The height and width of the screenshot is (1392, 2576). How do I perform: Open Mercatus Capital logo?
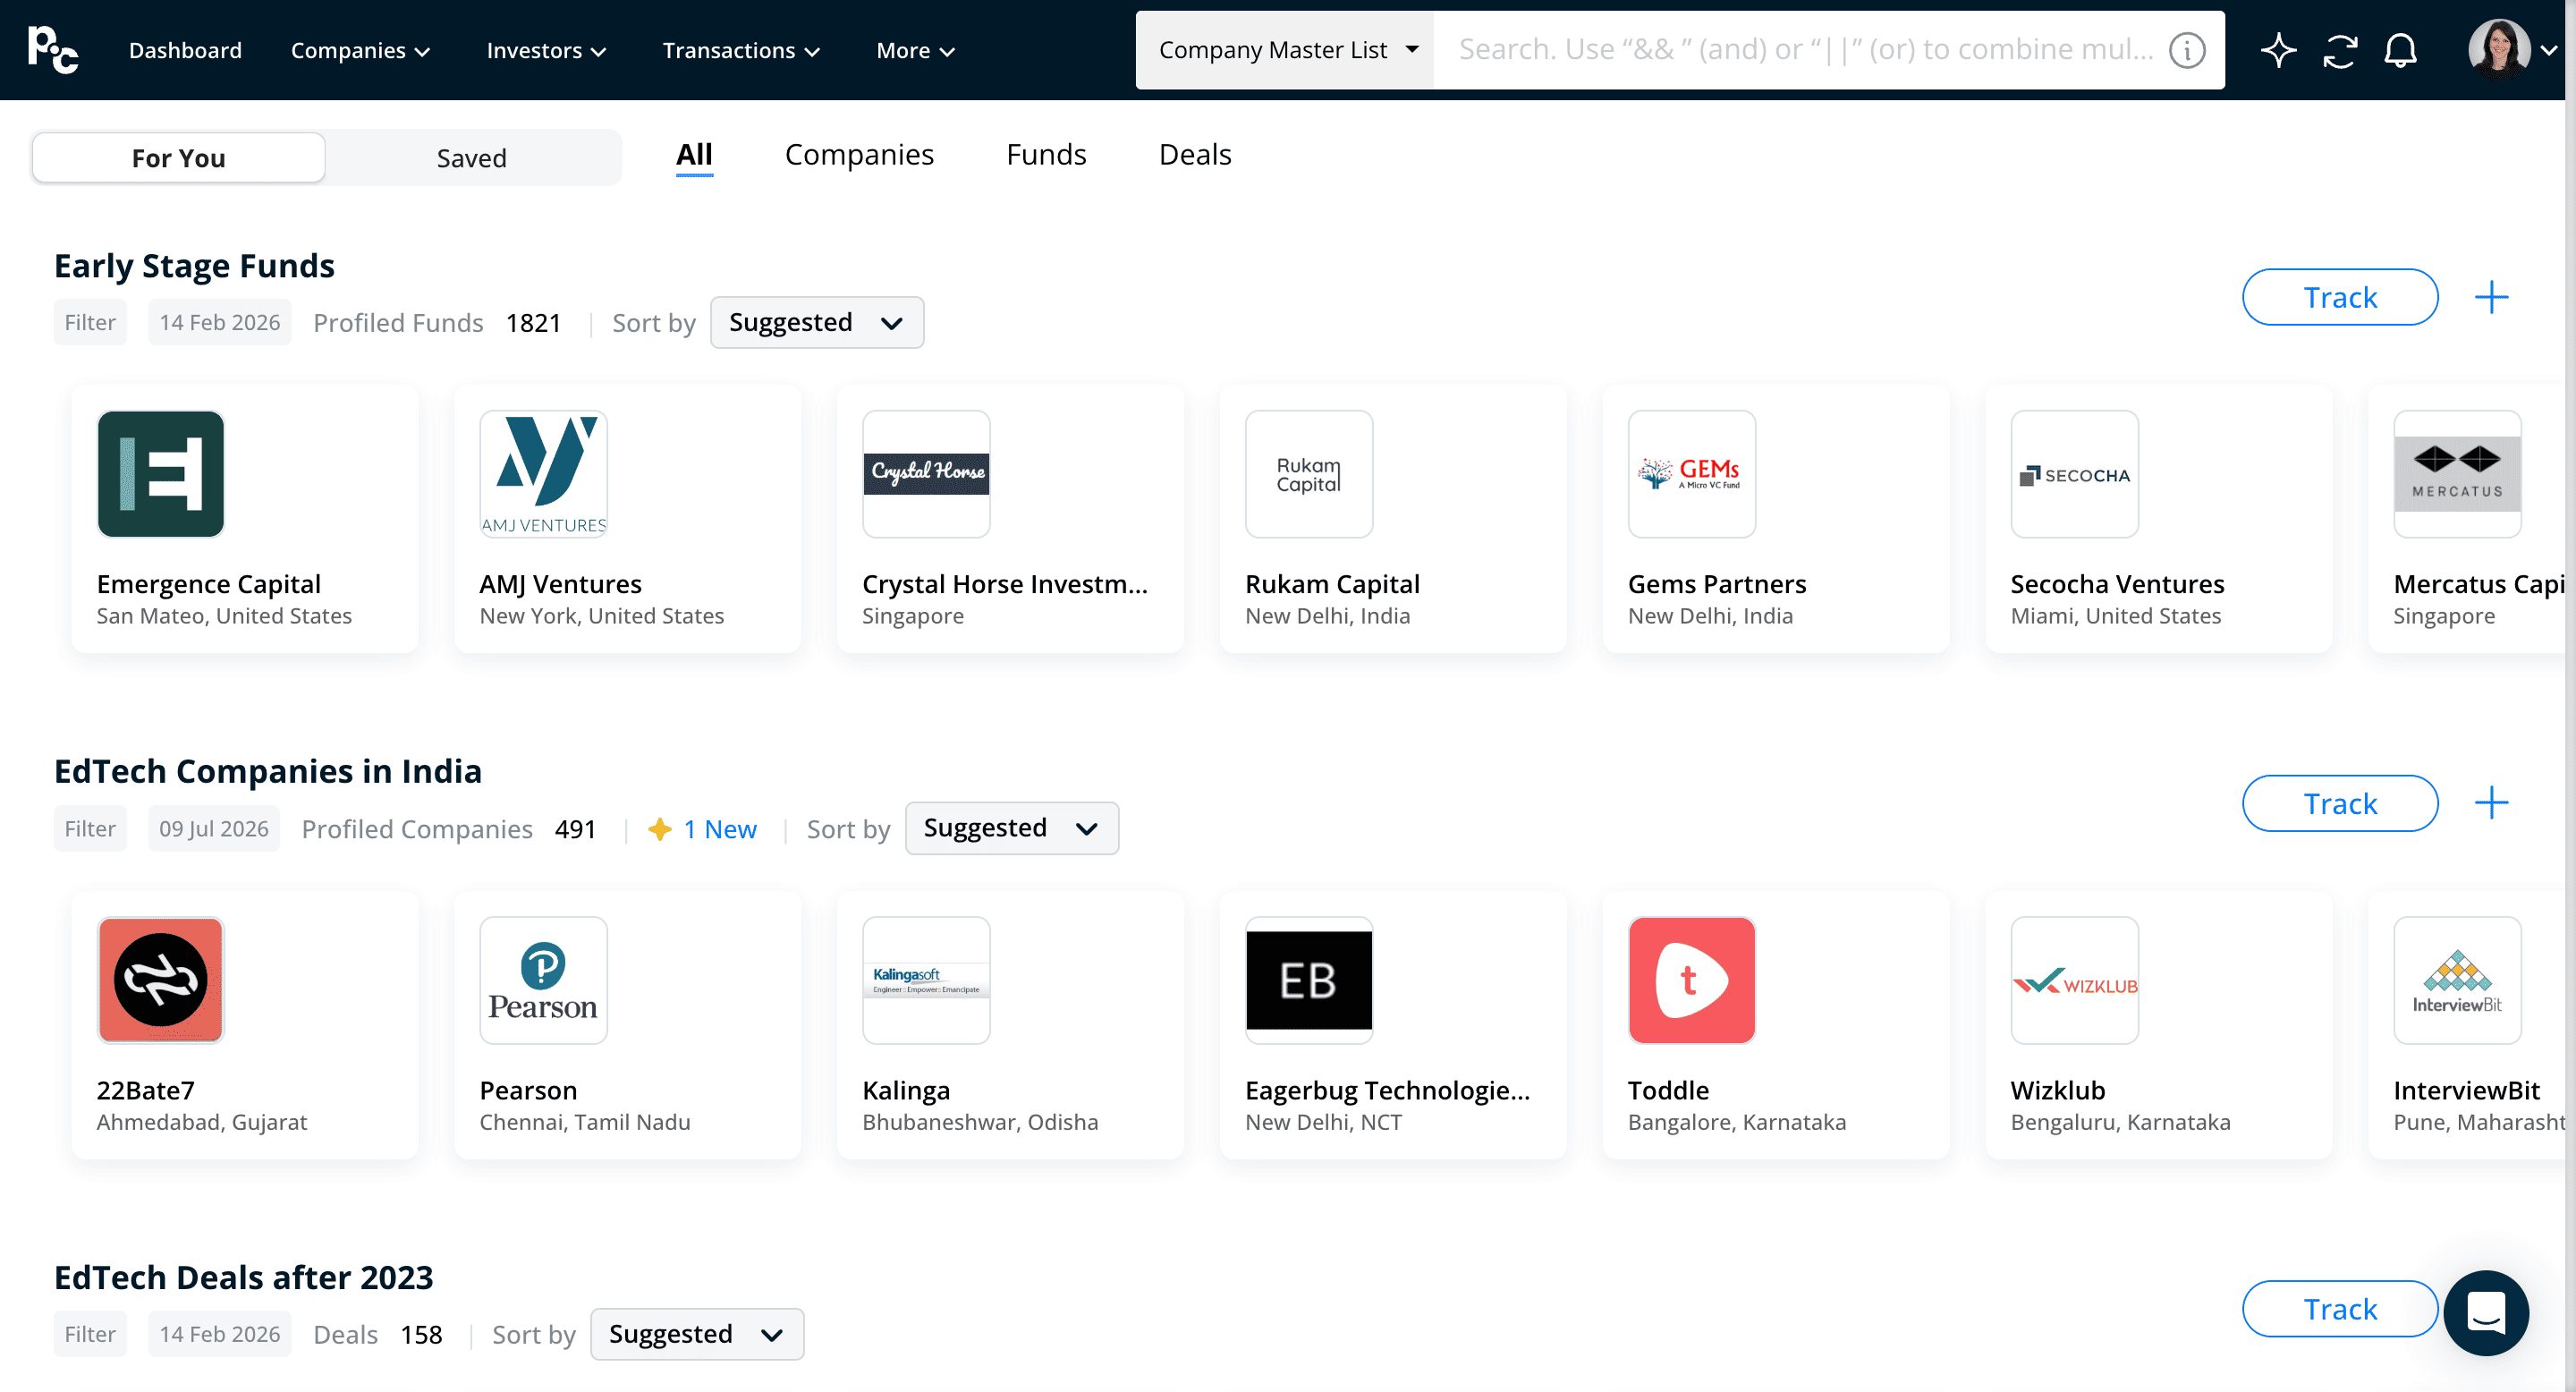[2457, 474]
